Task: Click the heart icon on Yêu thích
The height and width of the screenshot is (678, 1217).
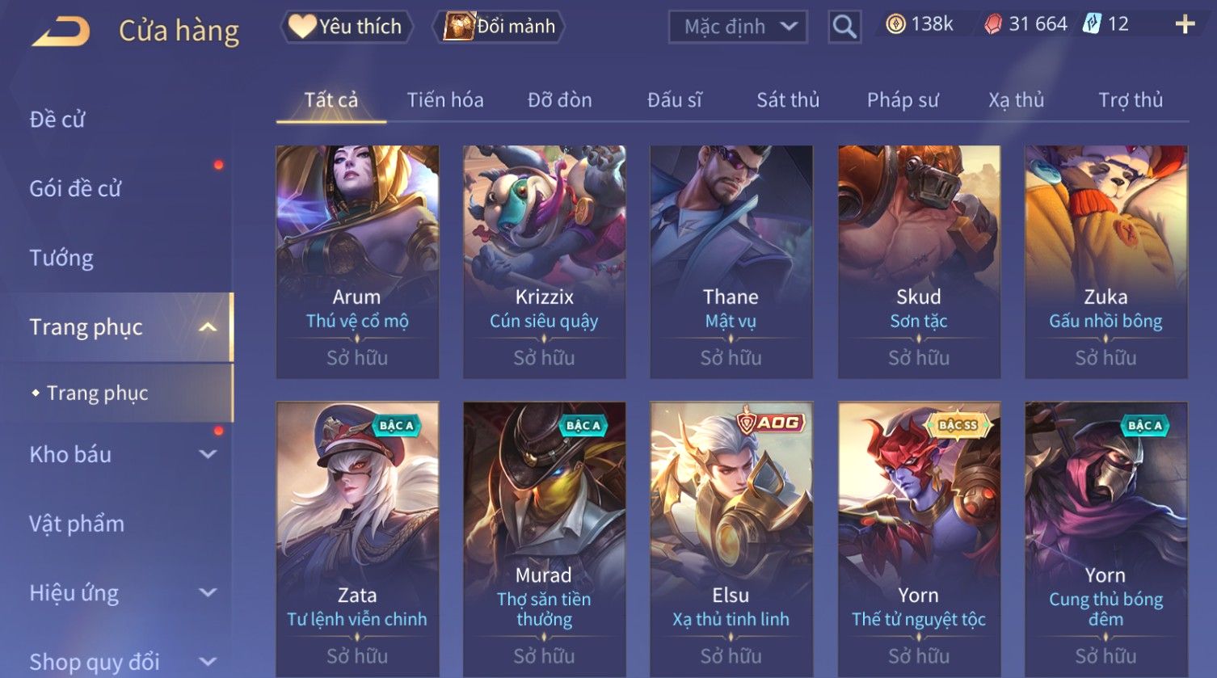Action: (302, 27)
